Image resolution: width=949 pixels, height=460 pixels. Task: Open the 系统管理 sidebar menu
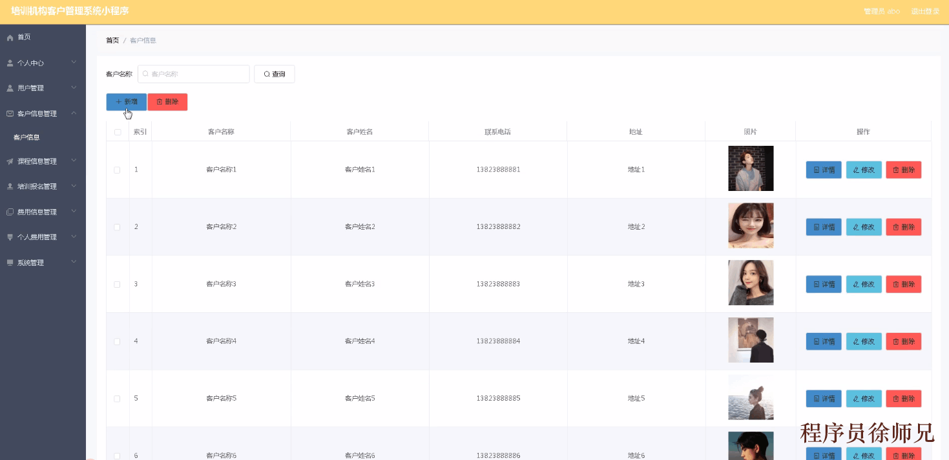(43, 263)
